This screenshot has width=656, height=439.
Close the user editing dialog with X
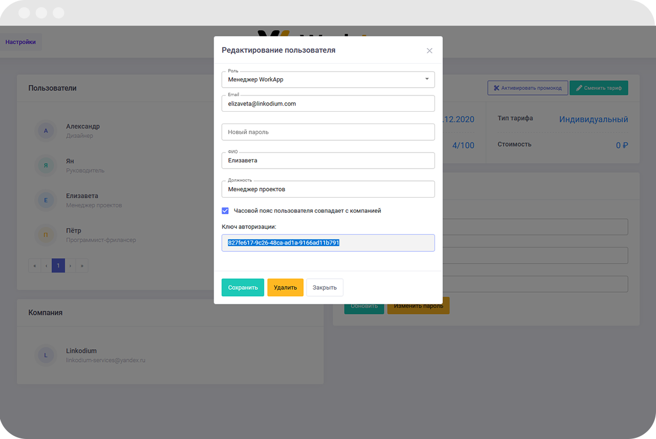pyautogui.click(x=430, y=50)
